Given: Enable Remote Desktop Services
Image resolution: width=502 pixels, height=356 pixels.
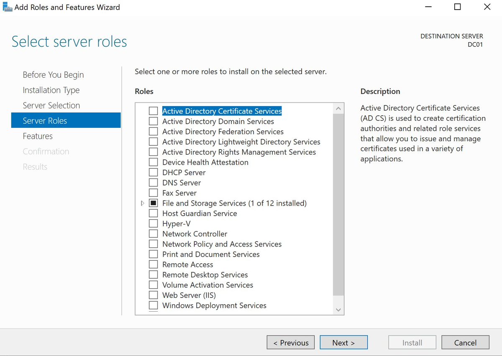Looking at the screenshot, I should (x=153, y=275).
